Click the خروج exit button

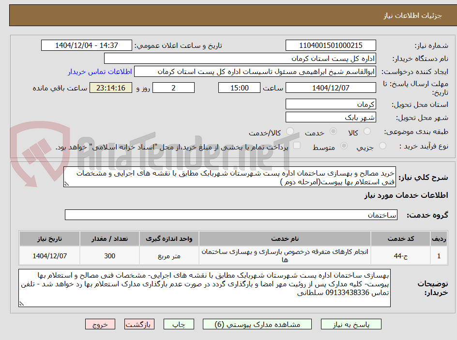pyautogui.click(x=100, y=324)
